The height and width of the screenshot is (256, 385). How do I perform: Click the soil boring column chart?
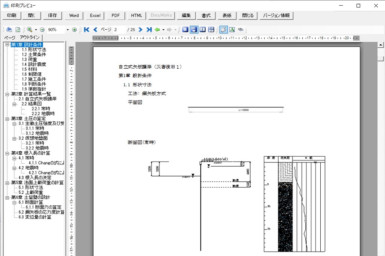tap(294, 204)
